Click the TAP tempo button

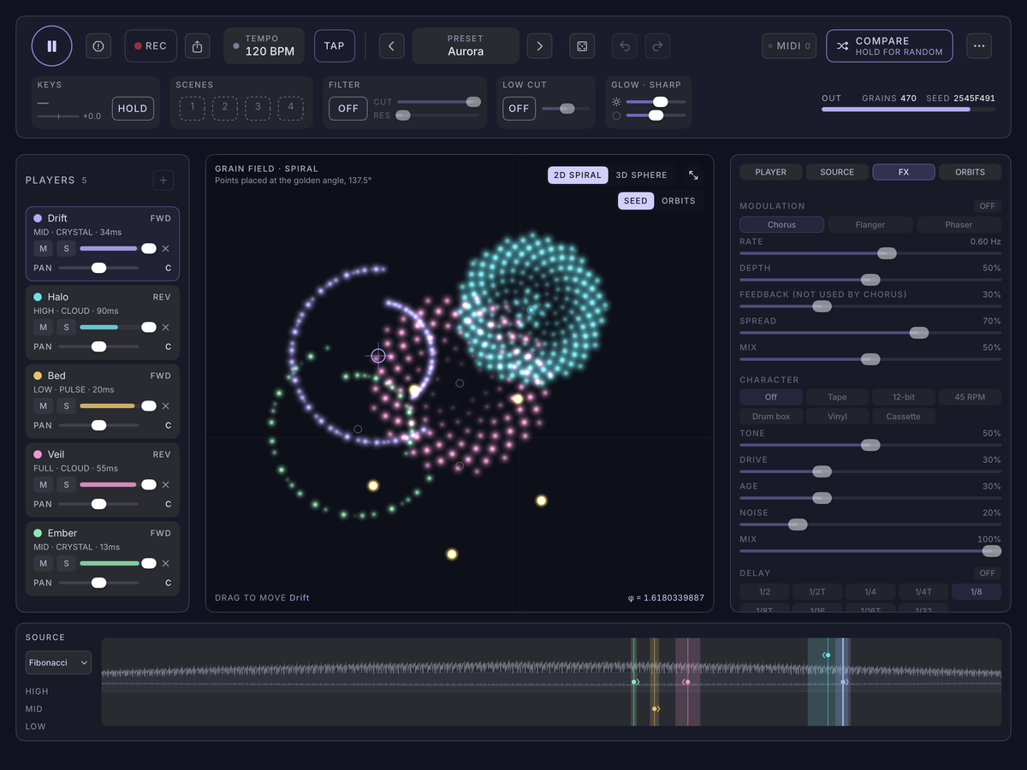click(x=335, y=46)
